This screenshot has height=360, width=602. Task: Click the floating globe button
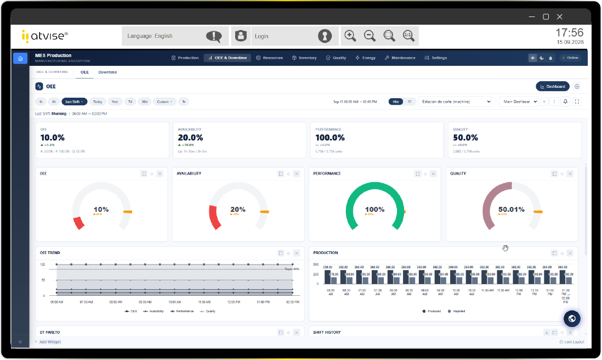[x=572, y=318]
